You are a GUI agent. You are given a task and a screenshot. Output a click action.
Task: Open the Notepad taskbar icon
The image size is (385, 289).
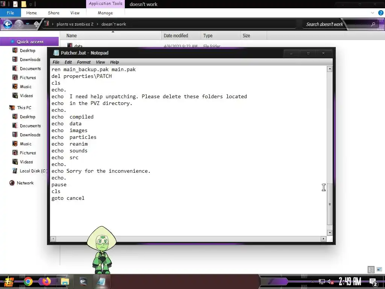(x=102, y=281)
